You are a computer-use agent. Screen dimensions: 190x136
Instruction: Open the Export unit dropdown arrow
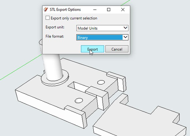click(125, 28)
